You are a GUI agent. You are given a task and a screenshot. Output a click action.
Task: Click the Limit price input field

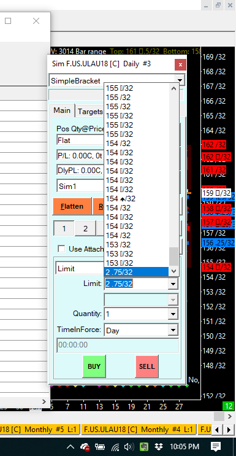(136, 284)
